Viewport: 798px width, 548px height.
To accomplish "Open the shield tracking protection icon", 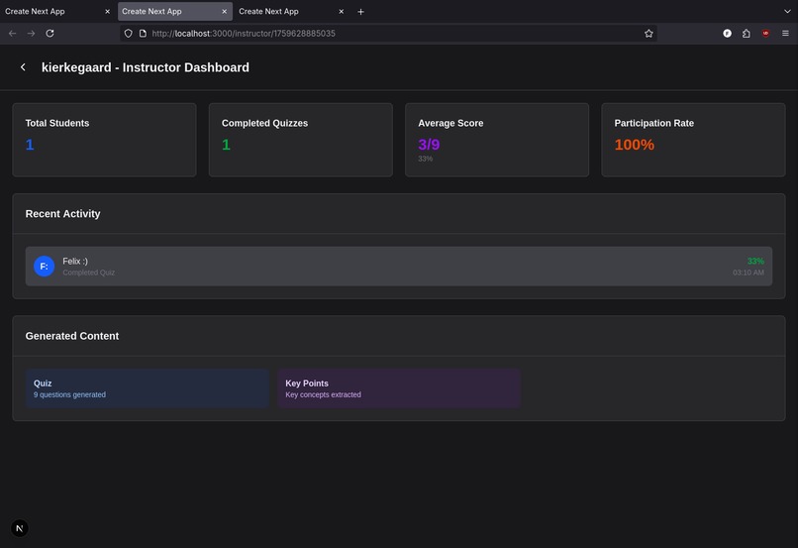I will click(x=129, y=33).
